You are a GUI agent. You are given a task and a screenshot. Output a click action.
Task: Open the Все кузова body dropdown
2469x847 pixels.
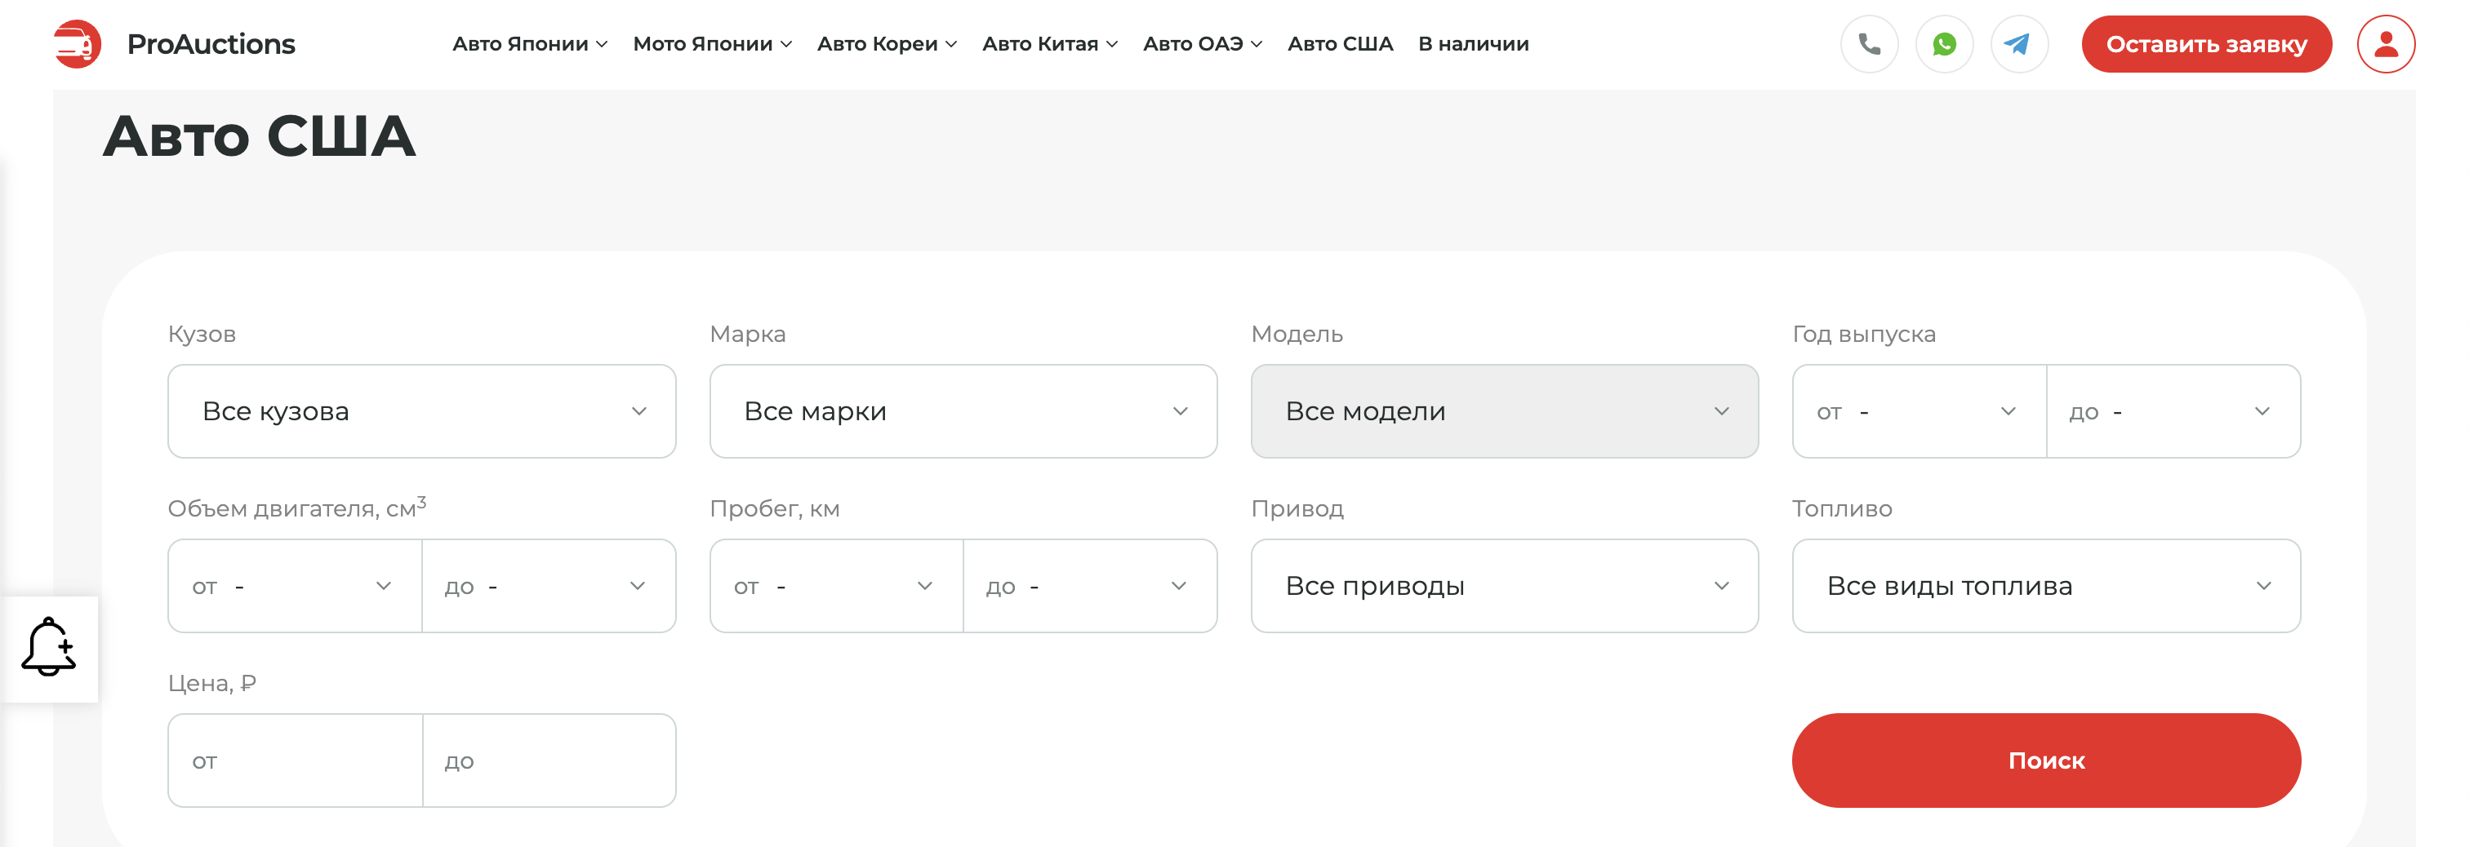pyautogui.click(x=422, y=411)
